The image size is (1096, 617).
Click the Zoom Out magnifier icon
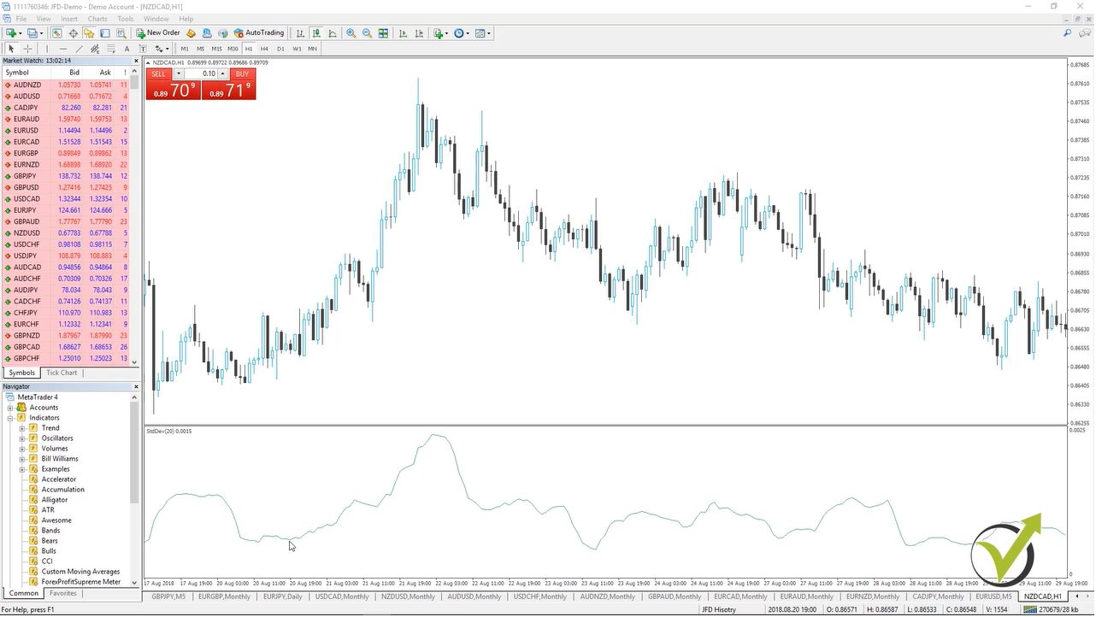coord(367,33)
